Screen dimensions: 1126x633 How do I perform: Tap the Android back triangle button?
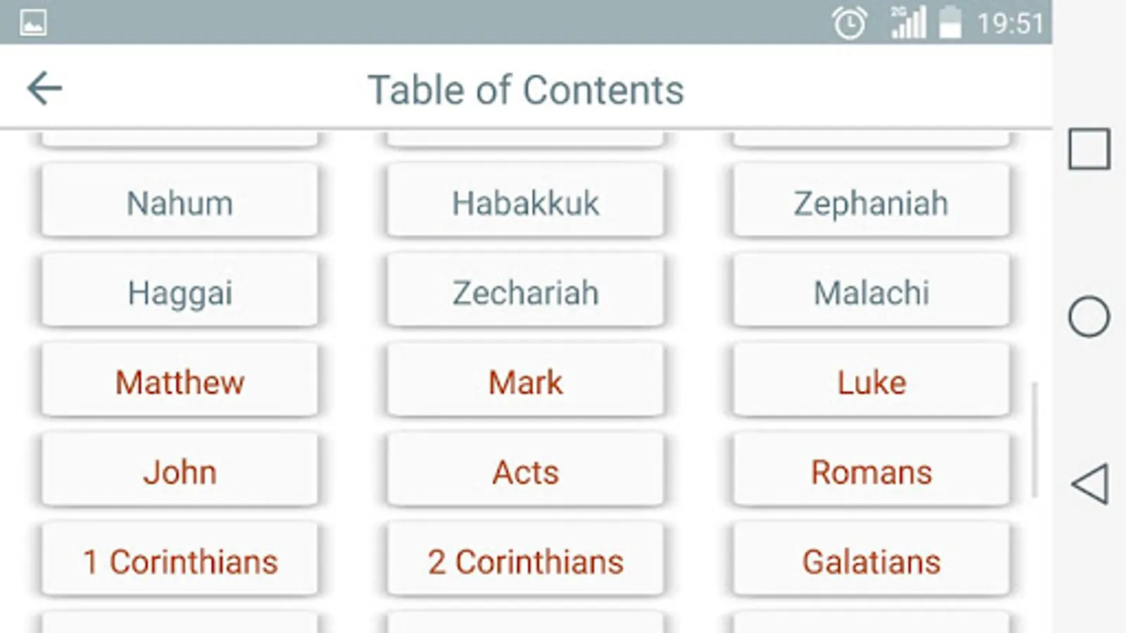1089,484
